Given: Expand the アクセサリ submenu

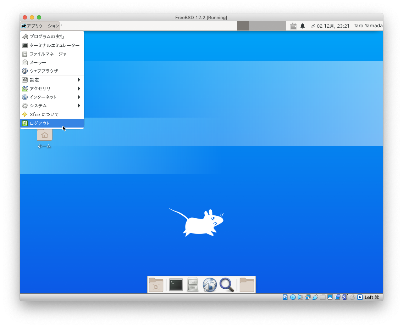Looking at the screenshot, I should (52, 89).
